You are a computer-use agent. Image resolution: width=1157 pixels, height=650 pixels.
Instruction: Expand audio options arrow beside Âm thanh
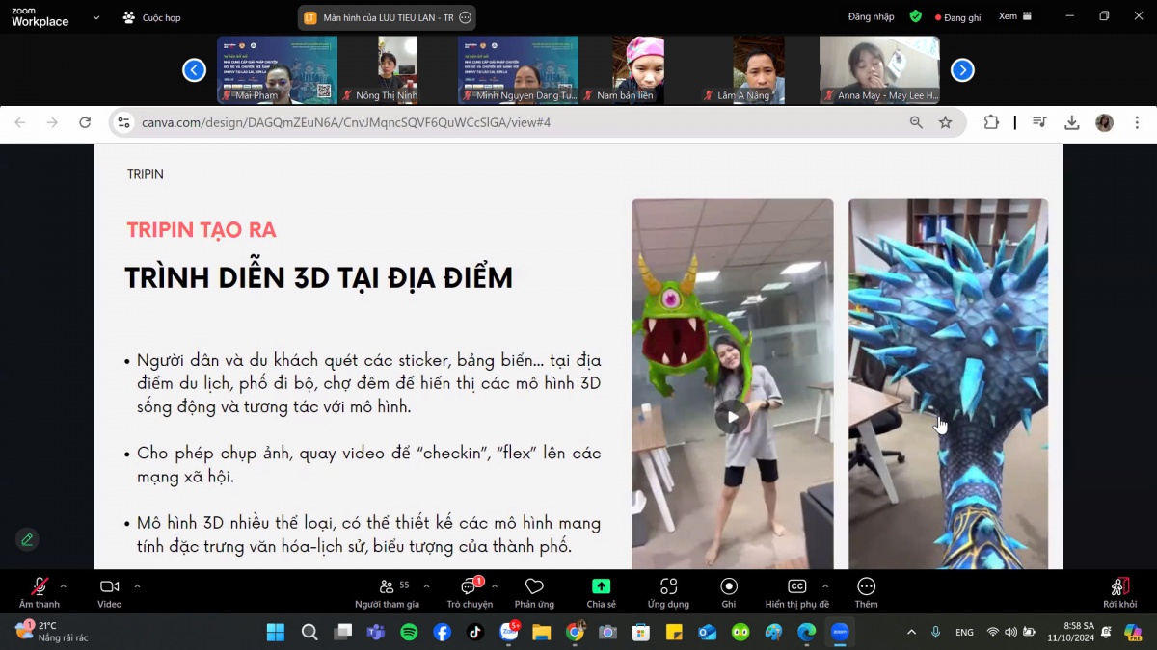tap(64, 585)
